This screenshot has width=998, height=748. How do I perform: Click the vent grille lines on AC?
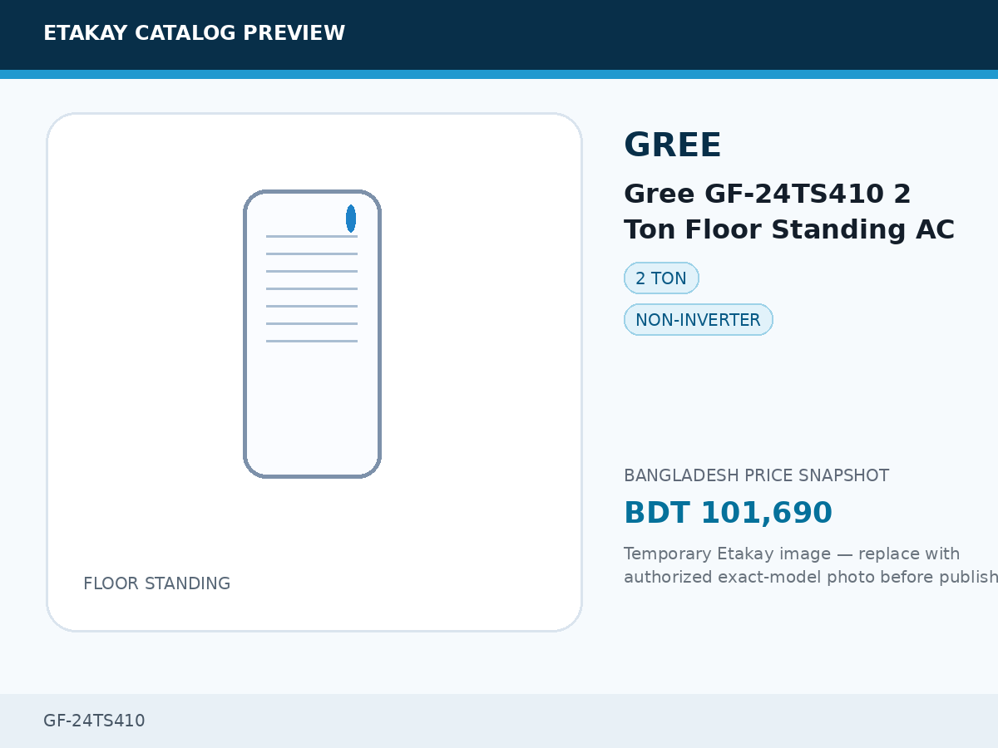pyautogui.click(x=312, y=288)
